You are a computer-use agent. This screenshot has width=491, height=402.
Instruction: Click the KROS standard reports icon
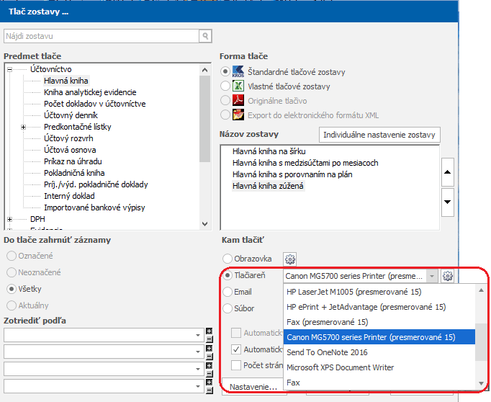coord(238,72)
